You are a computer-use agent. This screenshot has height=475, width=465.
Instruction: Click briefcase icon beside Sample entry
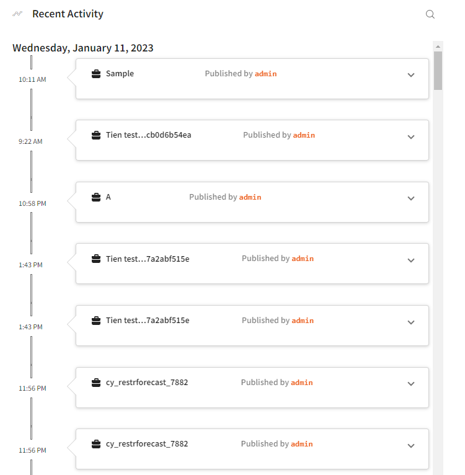coord(96,74)
